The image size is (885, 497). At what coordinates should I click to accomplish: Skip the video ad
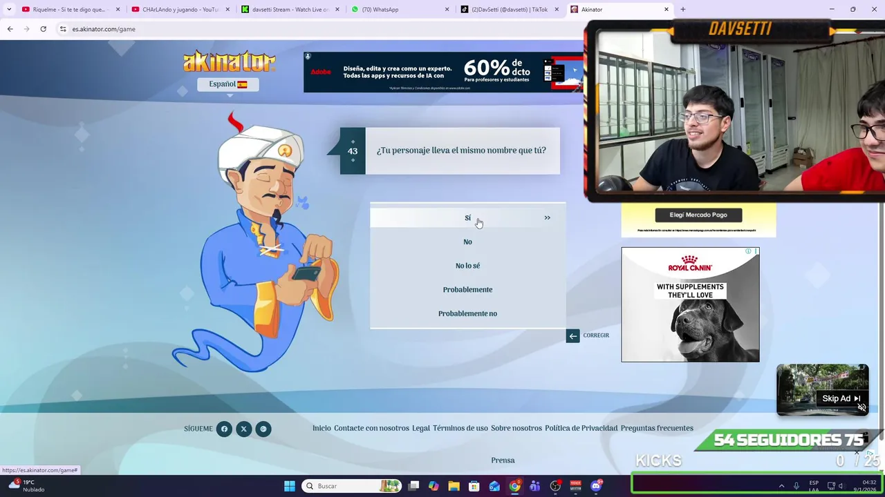841,398
